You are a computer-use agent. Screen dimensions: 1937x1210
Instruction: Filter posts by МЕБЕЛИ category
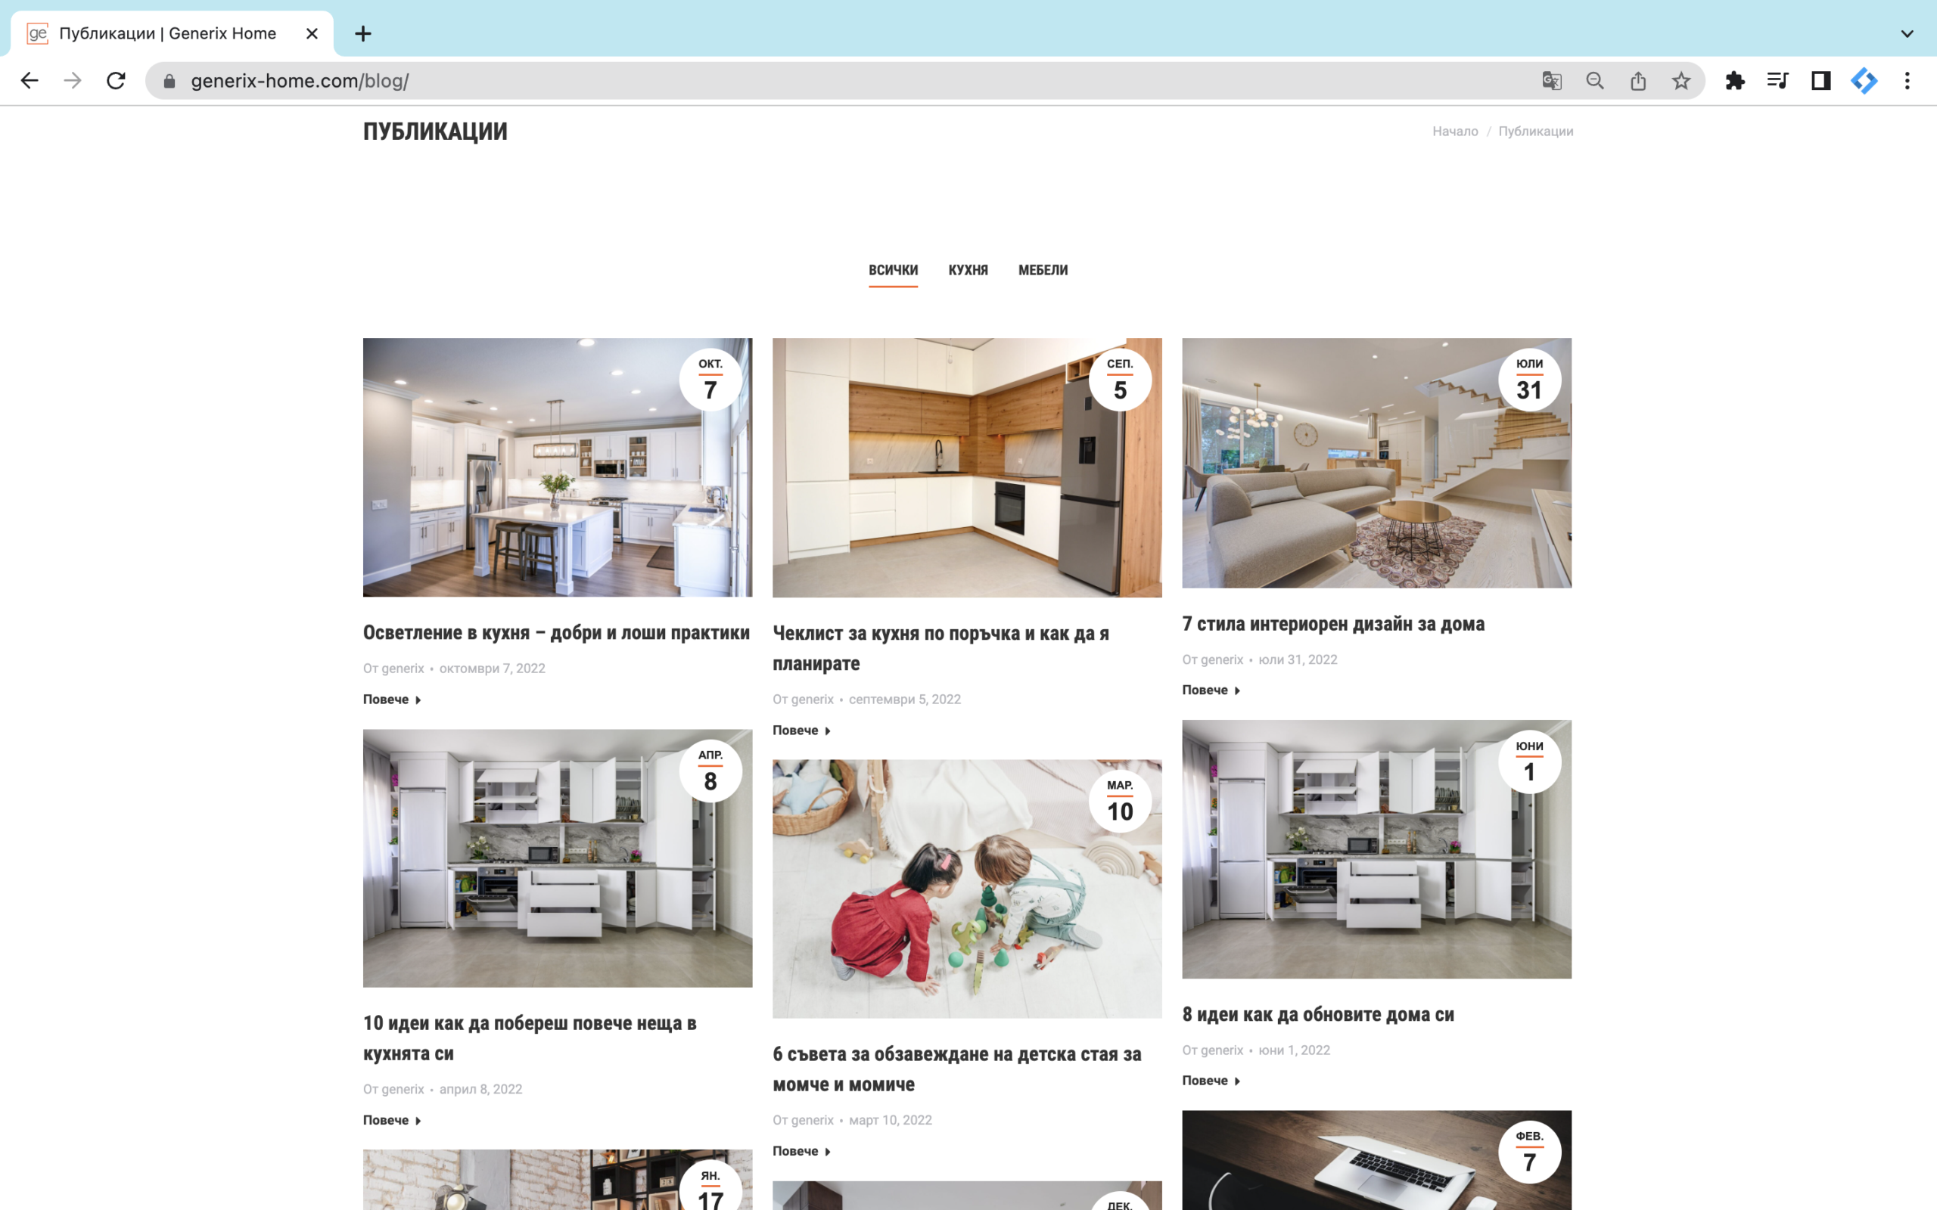click(x=1043, y=271)
